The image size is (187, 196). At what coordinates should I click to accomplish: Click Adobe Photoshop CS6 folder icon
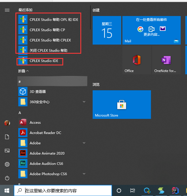point(23,174)
